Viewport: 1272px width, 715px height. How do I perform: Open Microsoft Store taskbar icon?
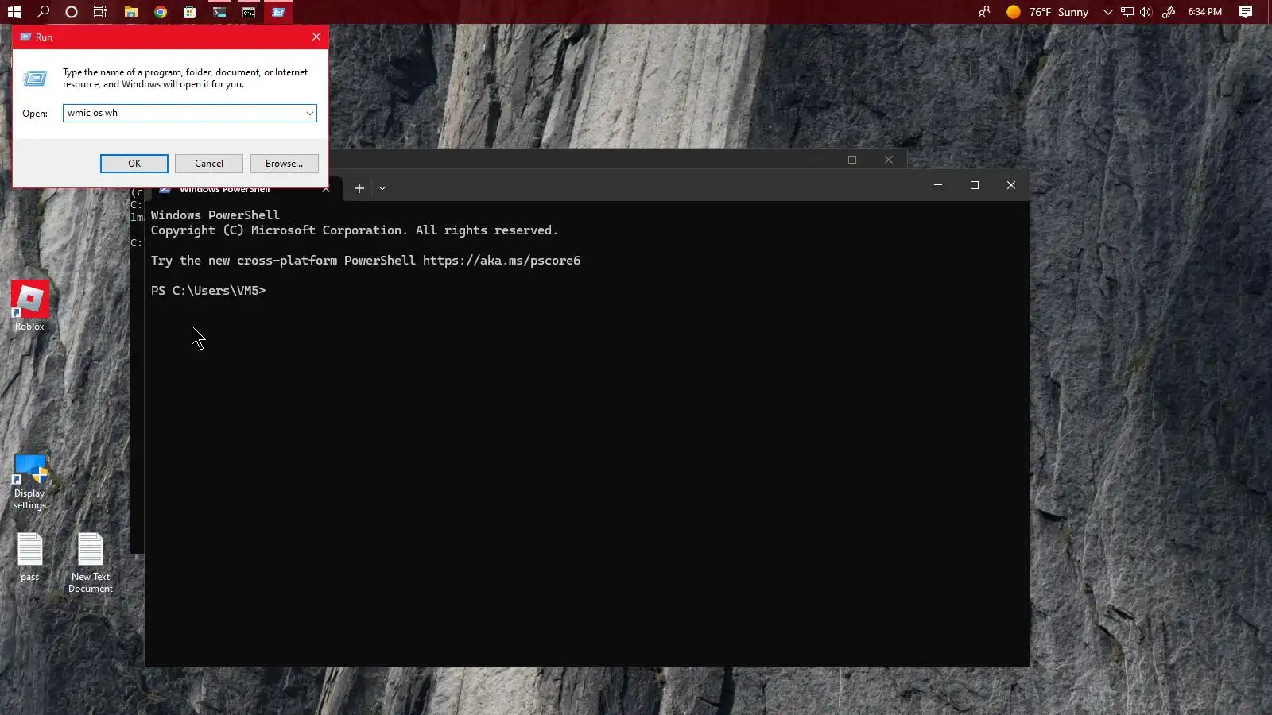click(189, 12)
